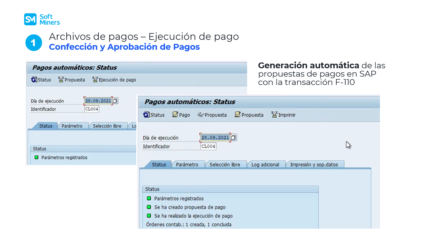Click the Propuesta schedule icon in back window
The height and width of the screenshot is (241, 432).
61,80
